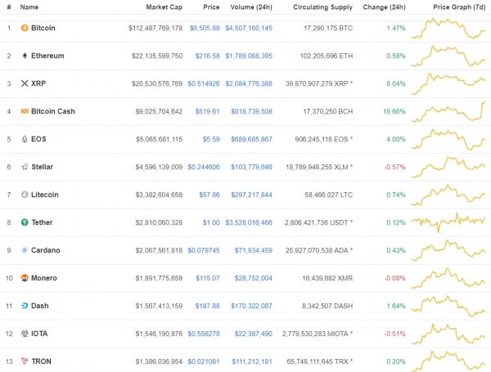Image resolution: width=491 pixels, height=372 pixels.
Task: Click Litecoin supply 58,466,027 LTC
Action: pos(329,195)
